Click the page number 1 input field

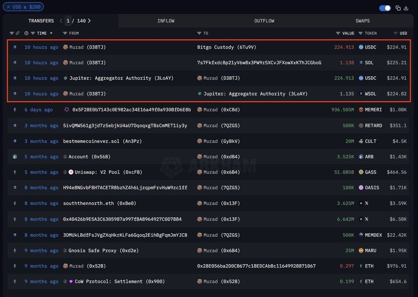tap(68, 21)
